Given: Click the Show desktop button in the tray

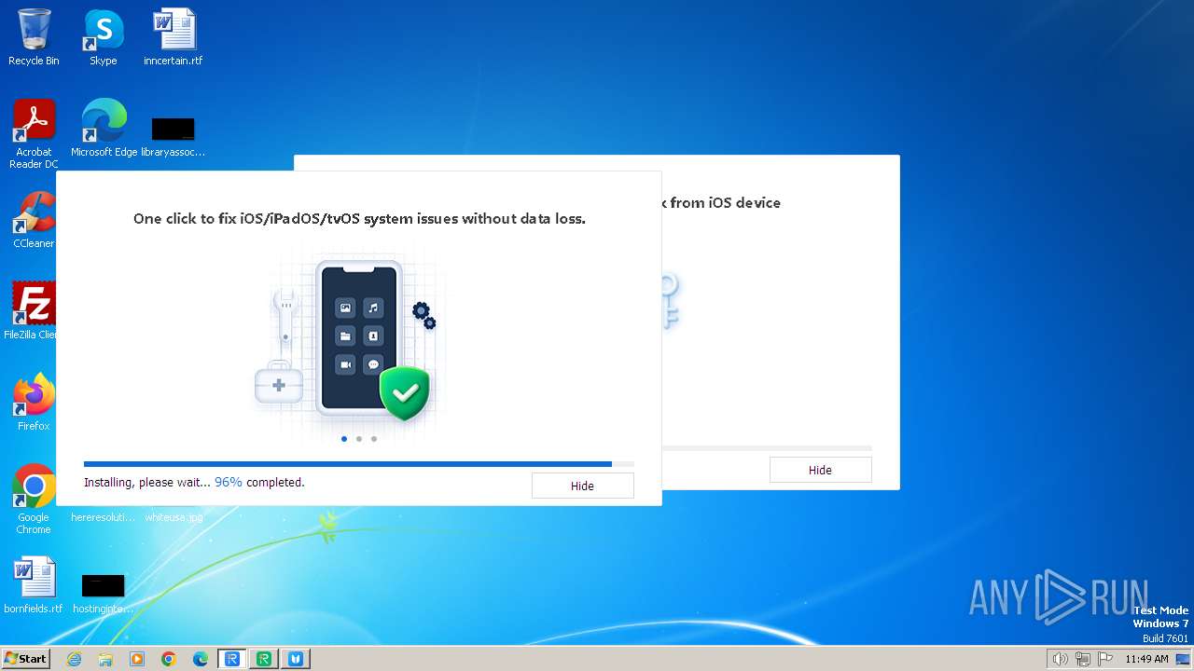Looking at the screenshot, I should (1184, 659).
